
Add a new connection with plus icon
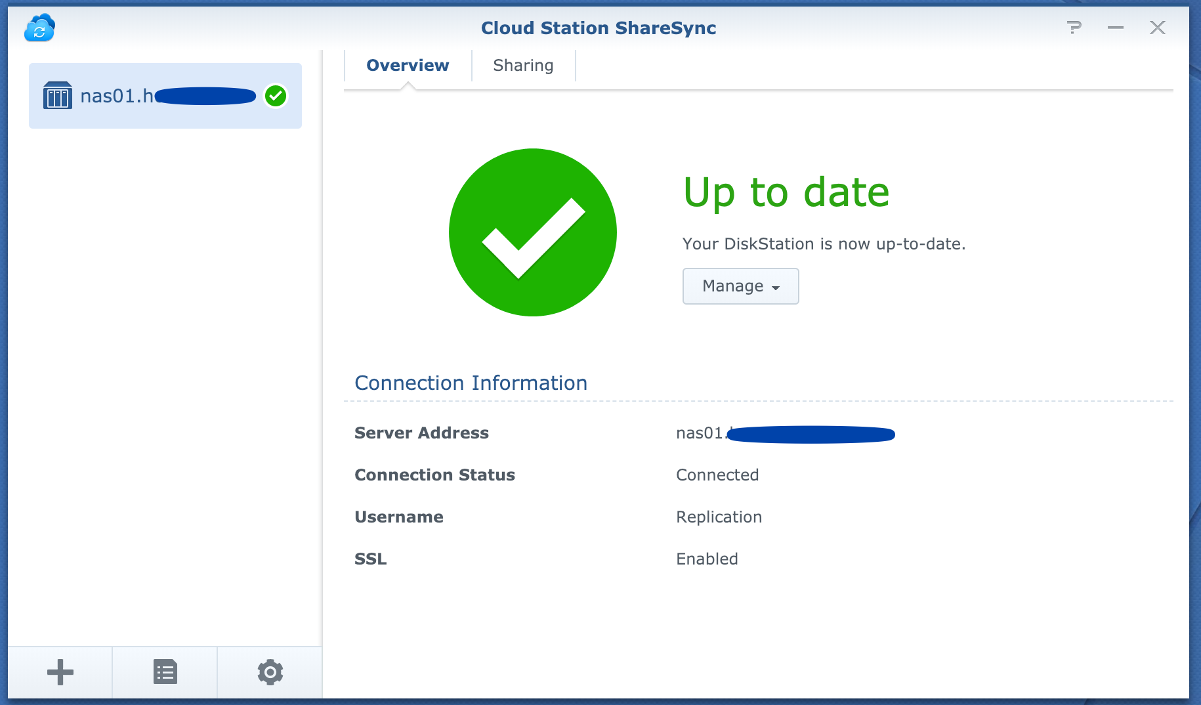60,672
